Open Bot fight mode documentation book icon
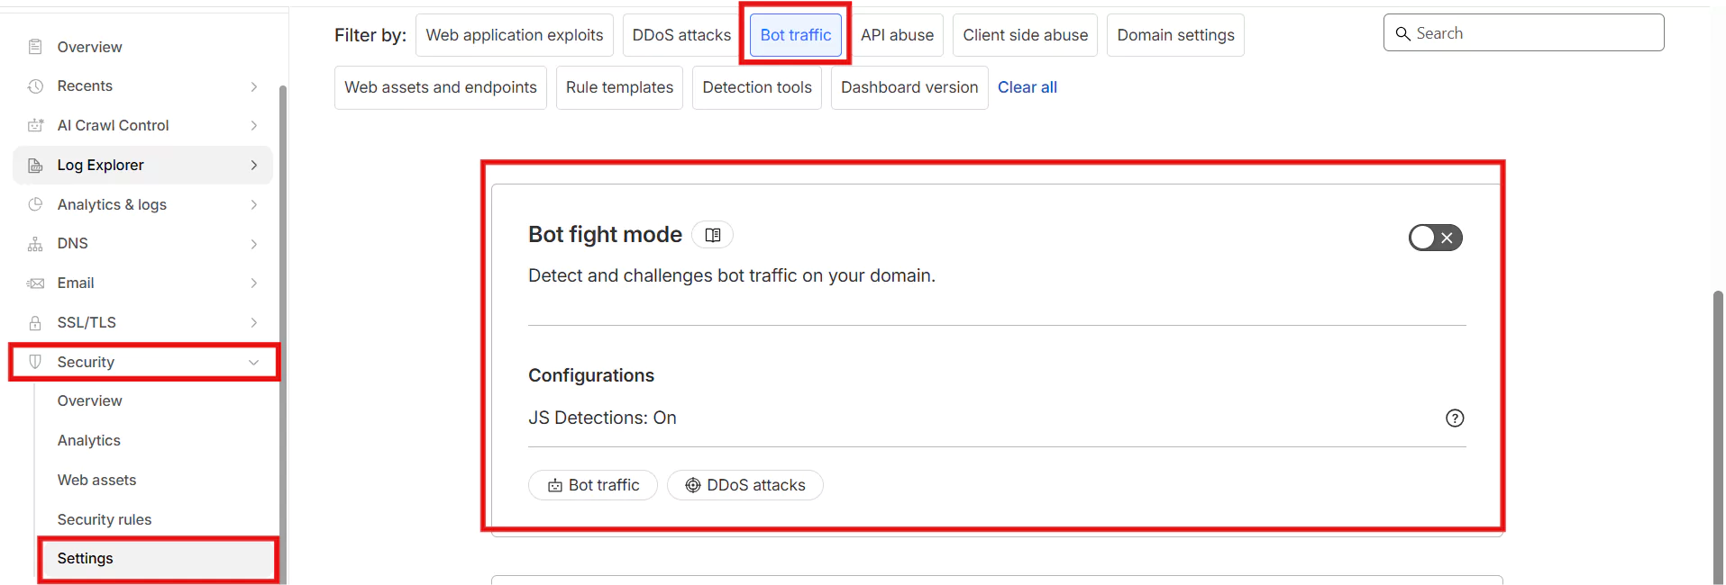 click(712, 235)
